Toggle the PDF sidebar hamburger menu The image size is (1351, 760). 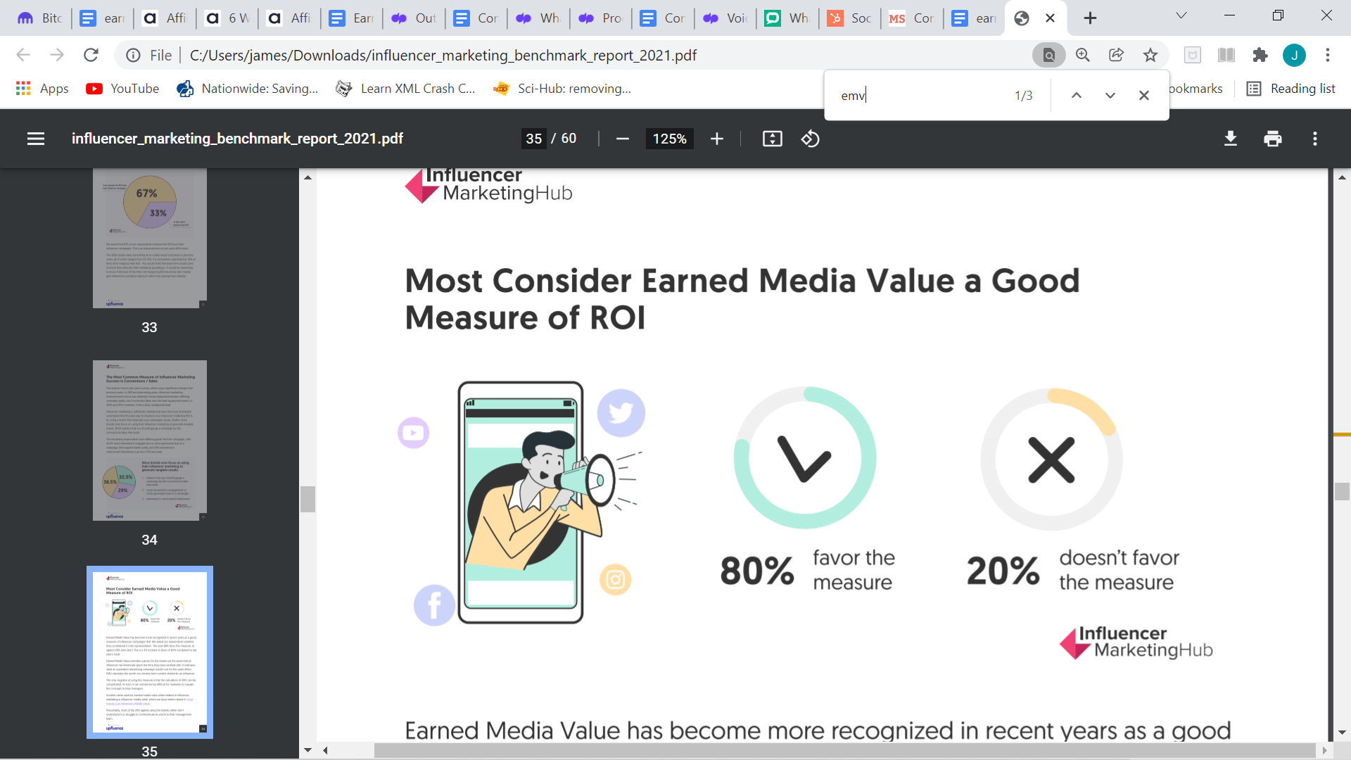(x=36, y=139)
